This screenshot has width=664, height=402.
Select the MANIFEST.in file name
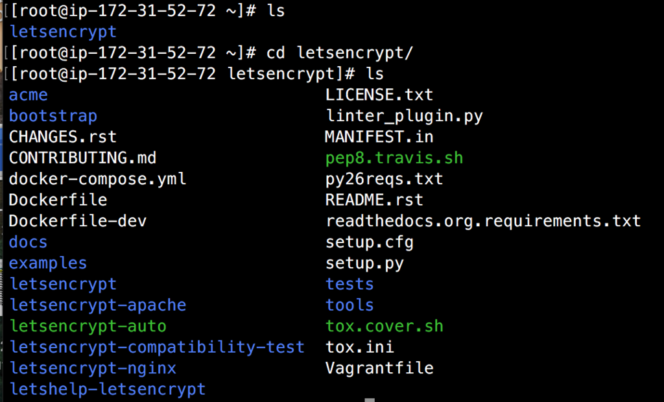pyautogui.click(x=379, y=137)
